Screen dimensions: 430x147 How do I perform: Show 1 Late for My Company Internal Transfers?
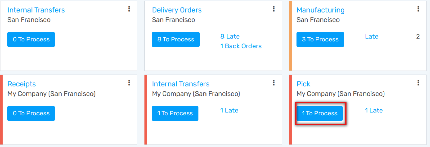coord(229,110)
